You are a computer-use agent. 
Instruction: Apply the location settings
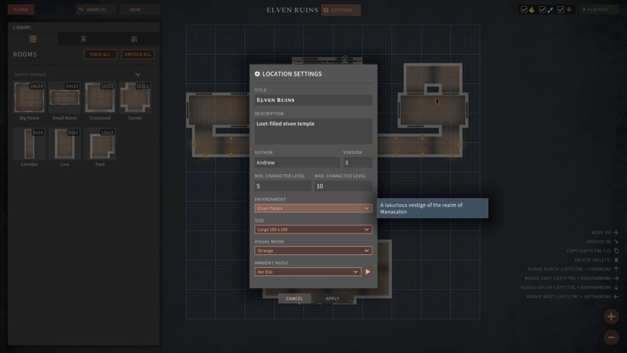[332, 299]
